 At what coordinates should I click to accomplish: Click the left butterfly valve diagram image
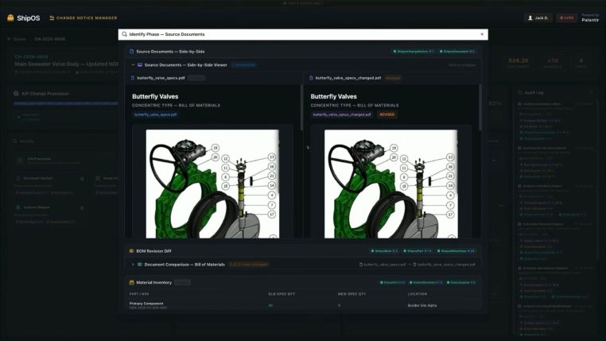pos(212,183)
